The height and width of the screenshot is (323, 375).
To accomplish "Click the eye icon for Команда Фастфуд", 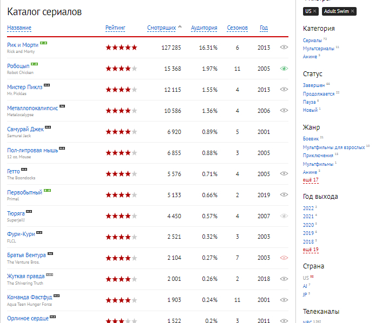I will tap(284, 300).
